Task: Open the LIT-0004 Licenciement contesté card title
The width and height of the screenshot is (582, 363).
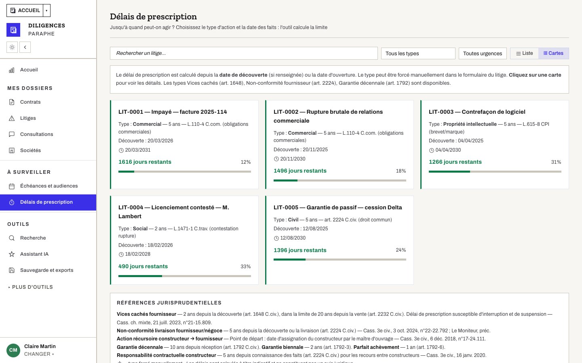Action: (174, 212)
